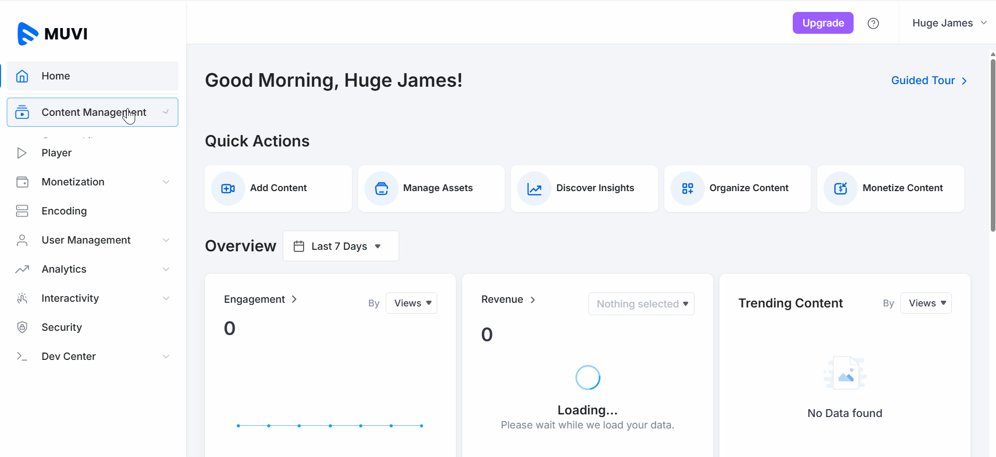Open the Player menu item

(57, 153)
